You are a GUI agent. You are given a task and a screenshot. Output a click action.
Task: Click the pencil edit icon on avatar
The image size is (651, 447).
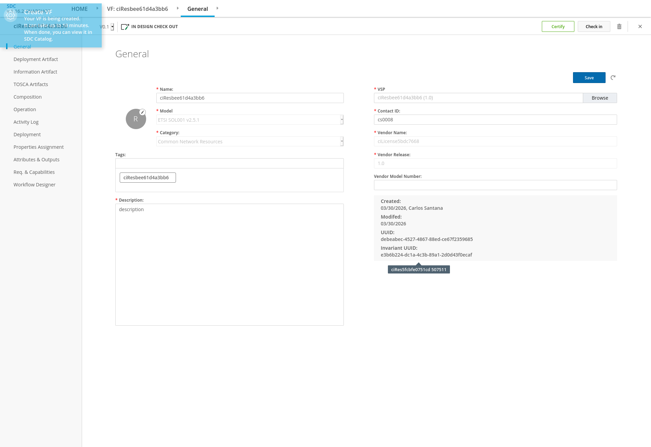pyautogui.click(x=143, y=112)
